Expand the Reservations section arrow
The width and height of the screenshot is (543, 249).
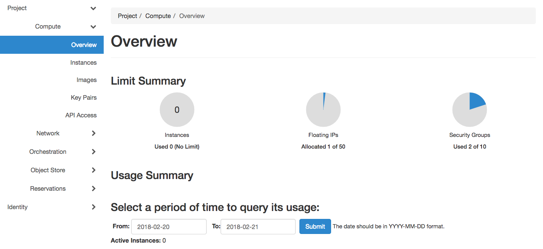click(94, 188)
